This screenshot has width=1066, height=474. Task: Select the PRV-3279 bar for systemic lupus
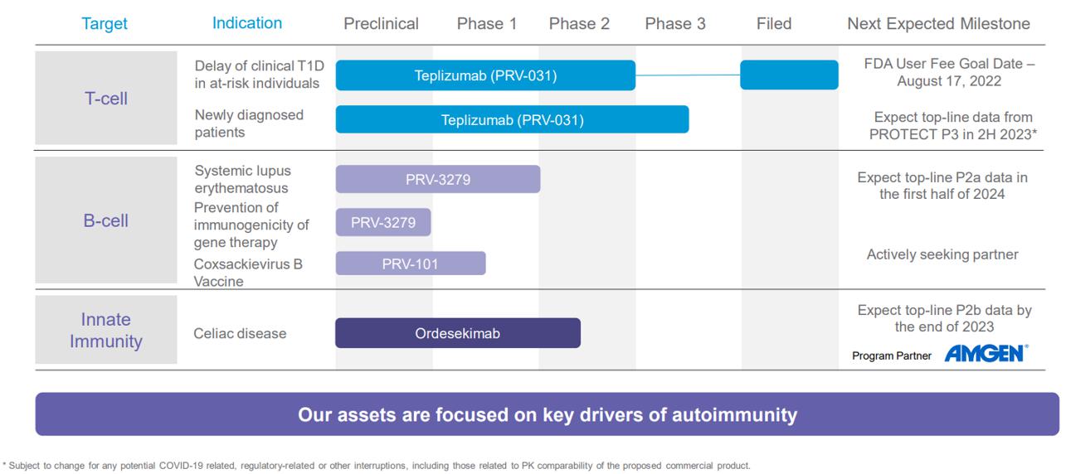(x=438, y=179)
